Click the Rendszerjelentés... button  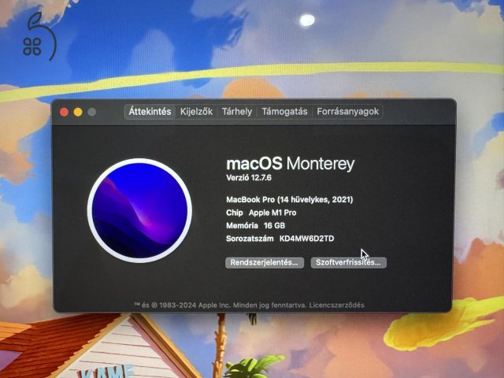point(265,262)
